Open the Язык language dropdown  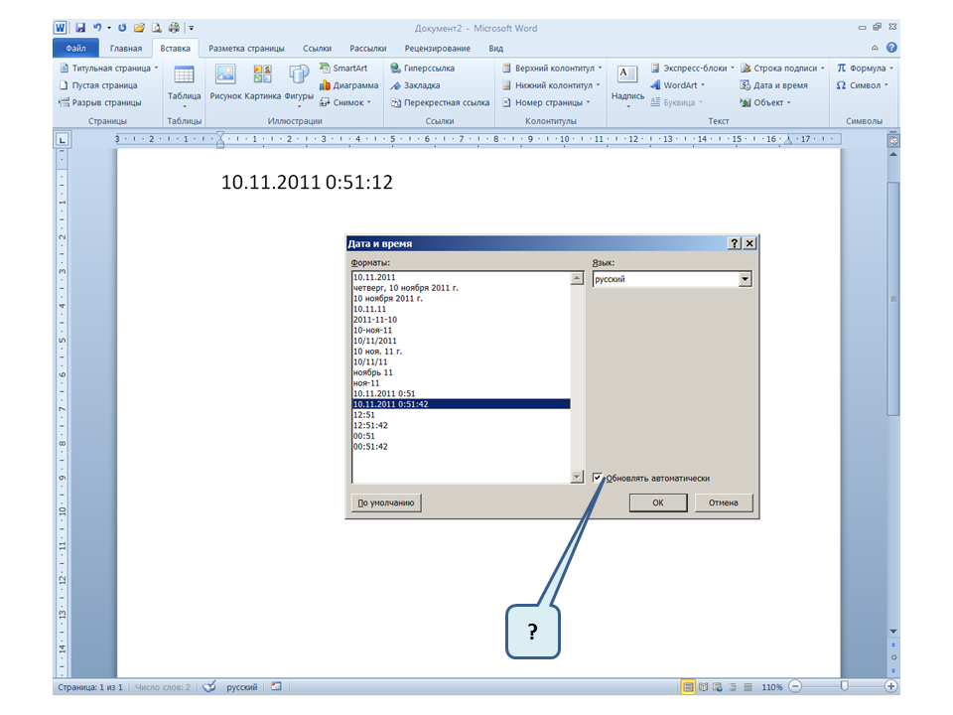pos(745,280)
